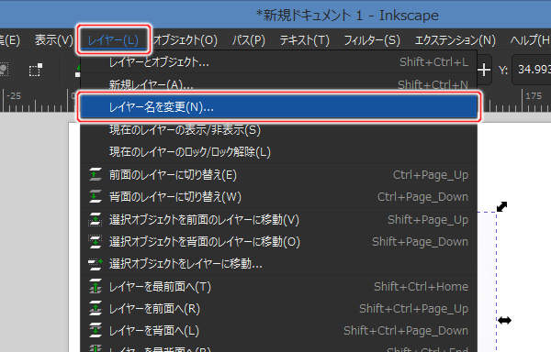Click 選択オブジェクトを前面のレイヤーに移動(V) icon
Screen dimensions: 551x352
(x=96, y=219)
